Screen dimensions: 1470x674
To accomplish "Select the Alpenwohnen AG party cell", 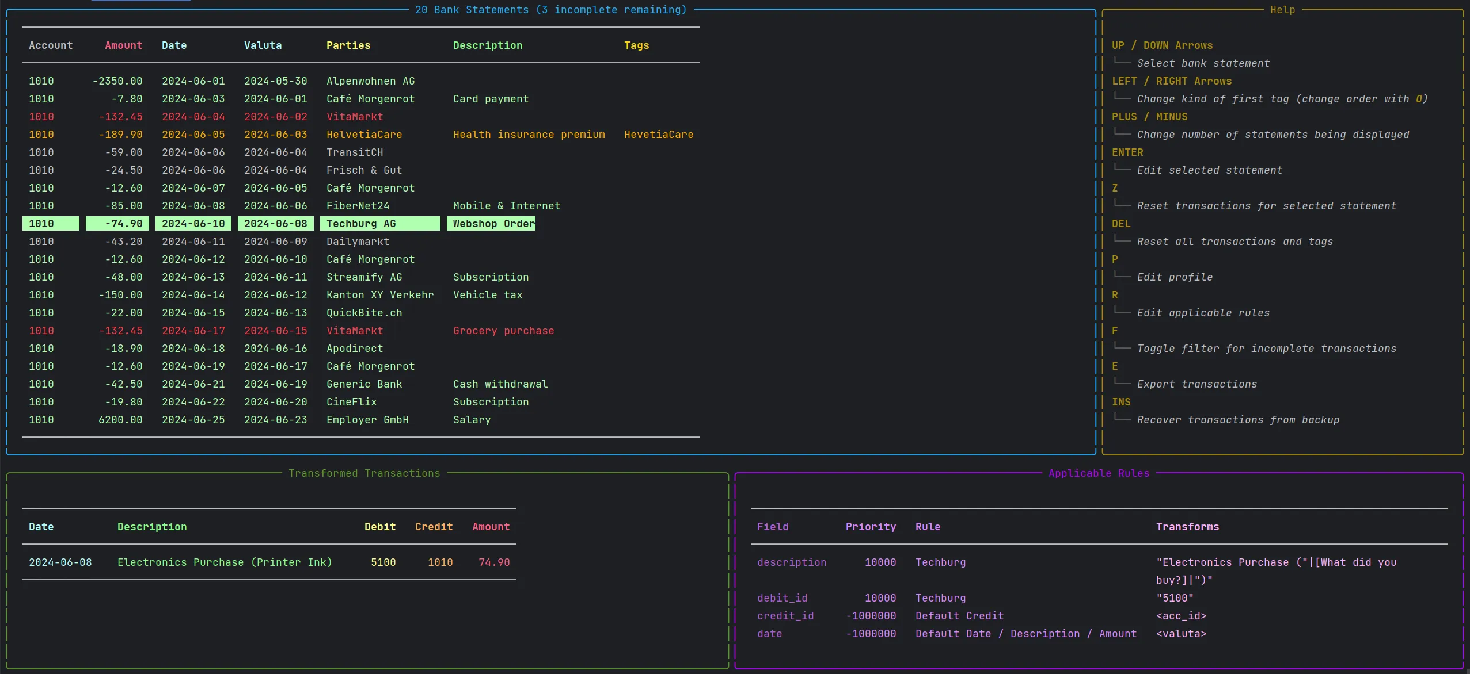I will pos(370,81).
